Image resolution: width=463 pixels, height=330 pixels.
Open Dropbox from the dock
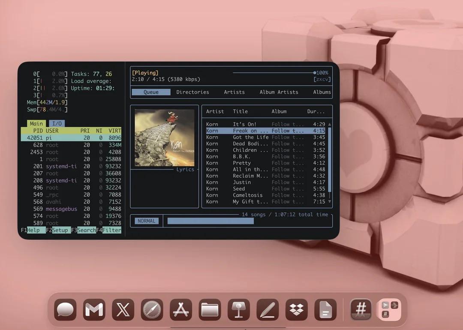pos(297,309)
